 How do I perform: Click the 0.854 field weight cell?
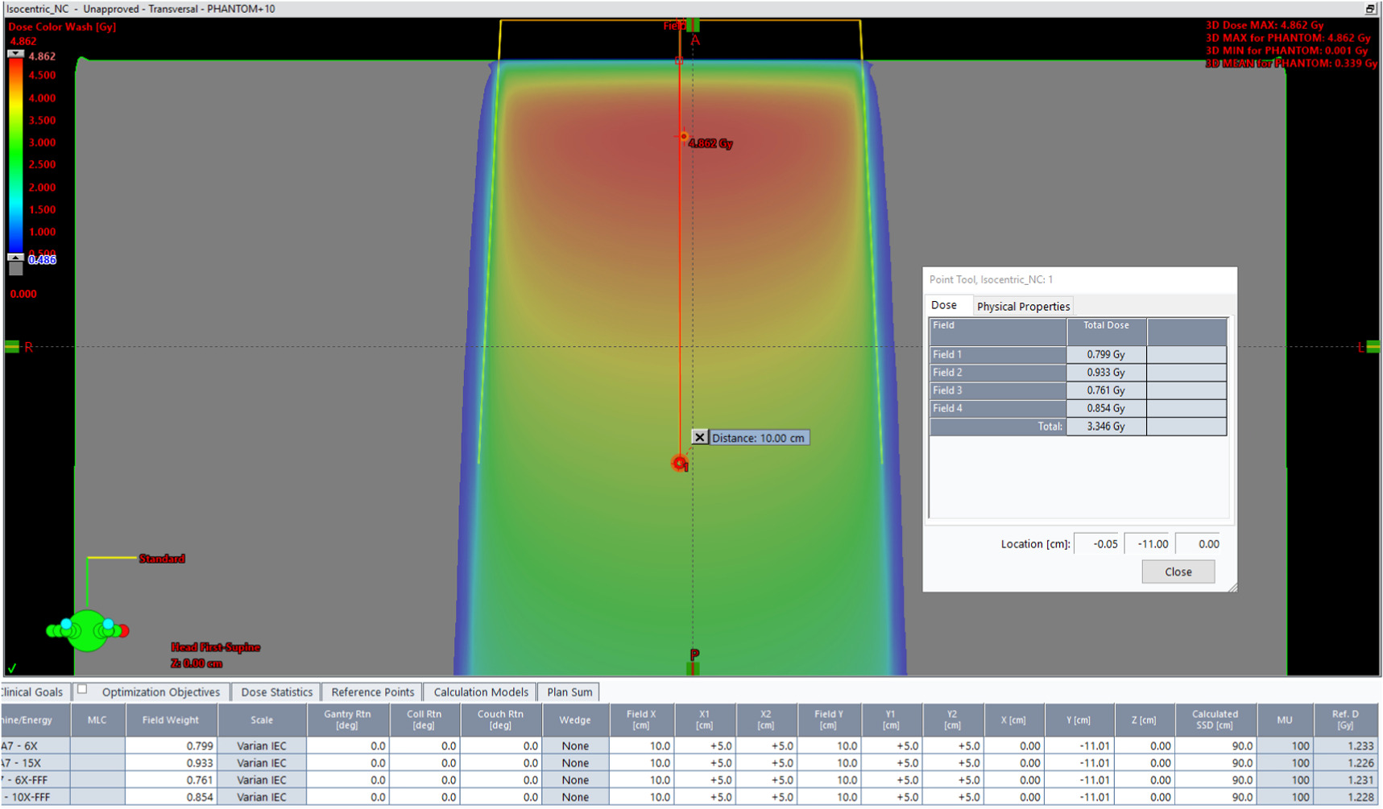pyautogui.click(x=171, y=797)
